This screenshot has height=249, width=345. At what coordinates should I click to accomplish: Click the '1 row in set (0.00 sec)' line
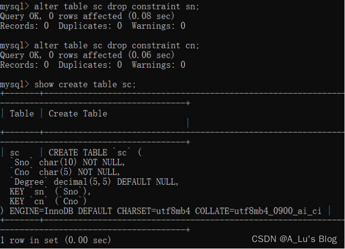[55, 240]
